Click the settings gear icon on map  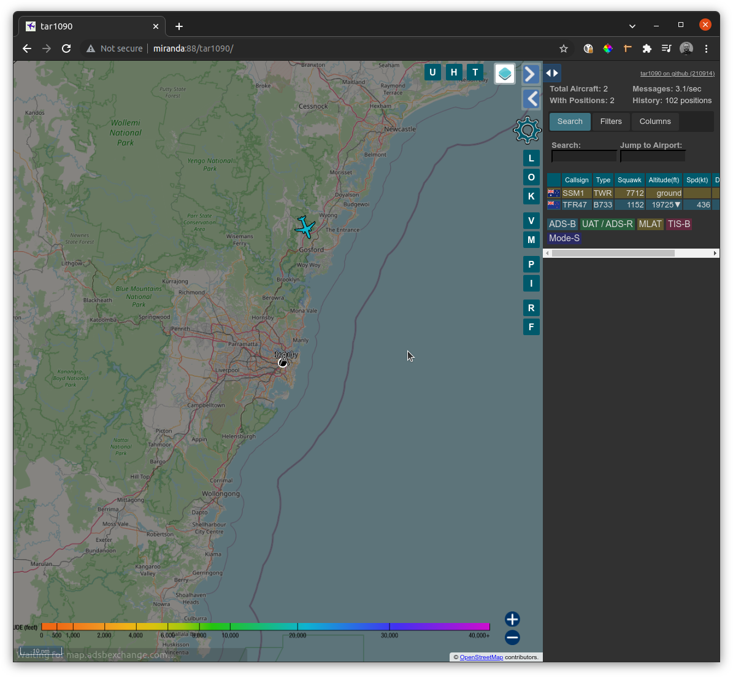pyautogui.click(x=527, y=130)
